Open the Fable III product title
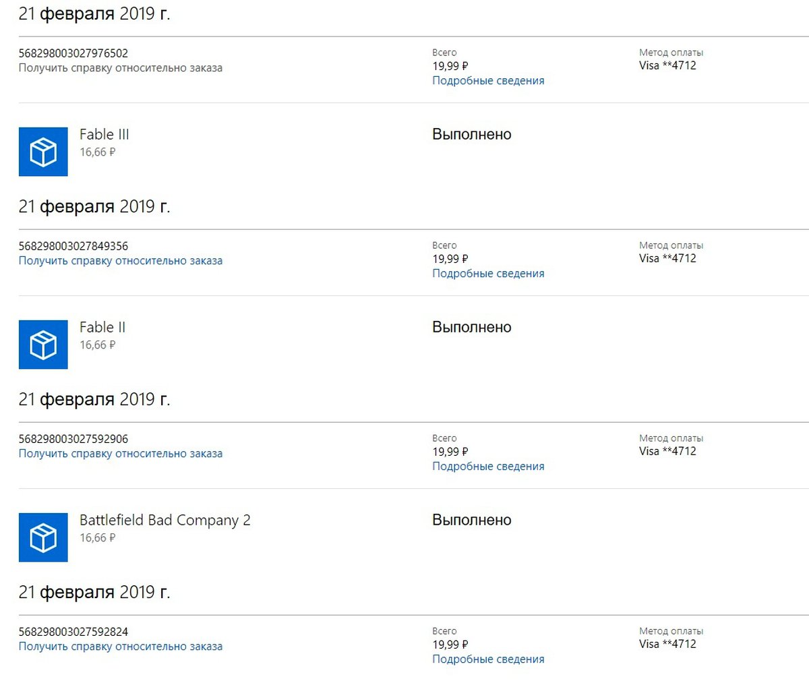 (x=104, y=134)
